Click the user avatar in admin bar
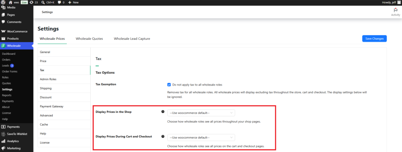The height and width of the screenshot is (152, 402). pos(399,2)
